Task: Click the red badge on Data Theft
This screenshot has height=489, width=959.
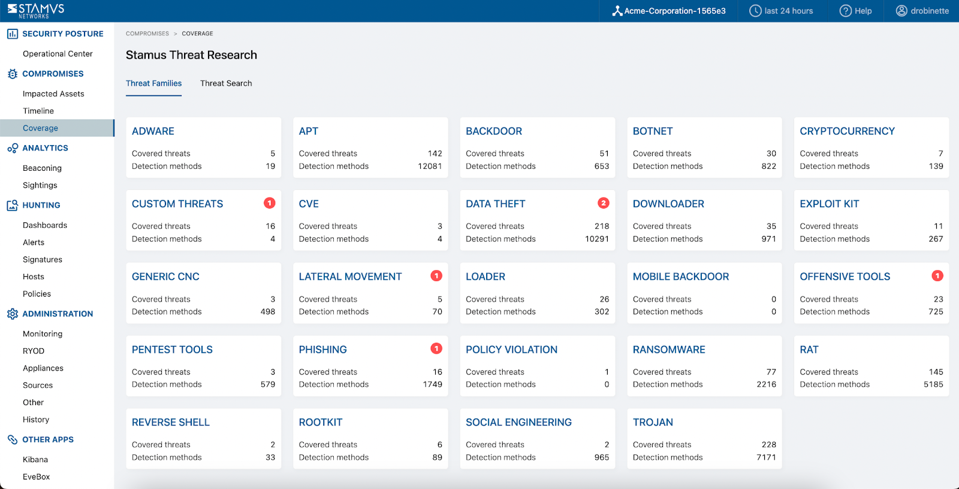Action: tap(604, 203)
